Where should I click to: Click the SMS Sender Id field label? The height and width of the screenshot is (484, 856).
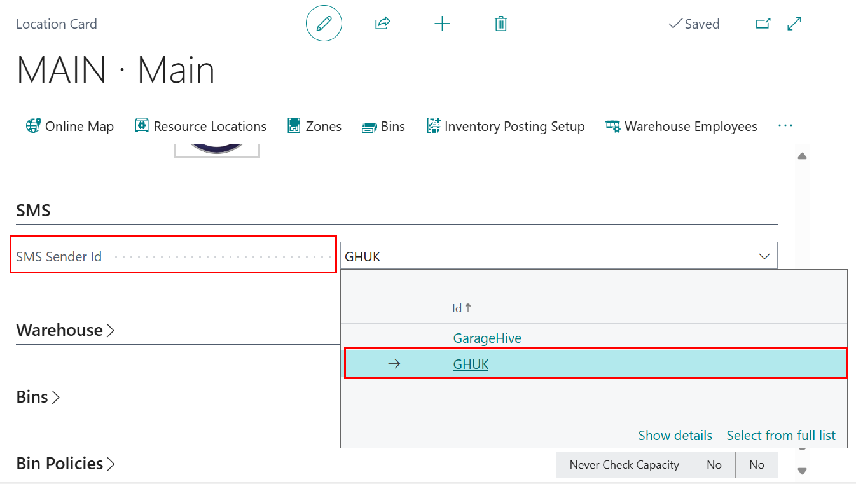click(x=59, y=257)
